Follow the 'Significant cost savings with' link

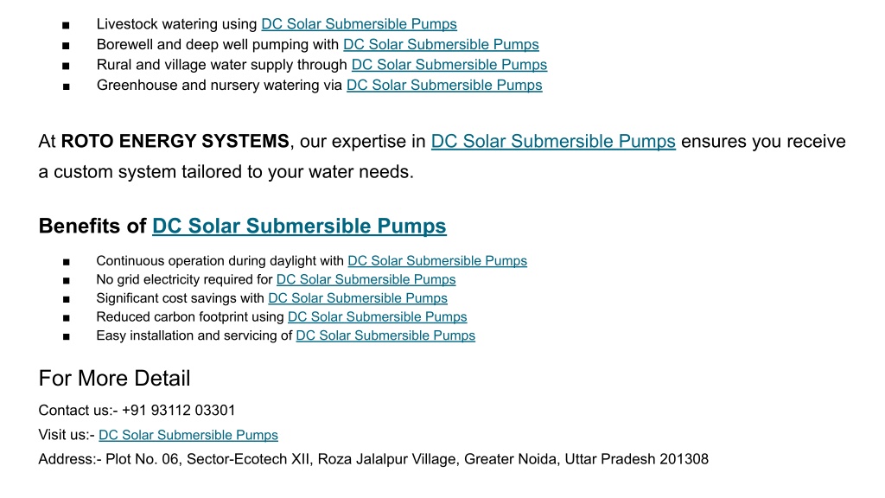(x=358, y=298)
